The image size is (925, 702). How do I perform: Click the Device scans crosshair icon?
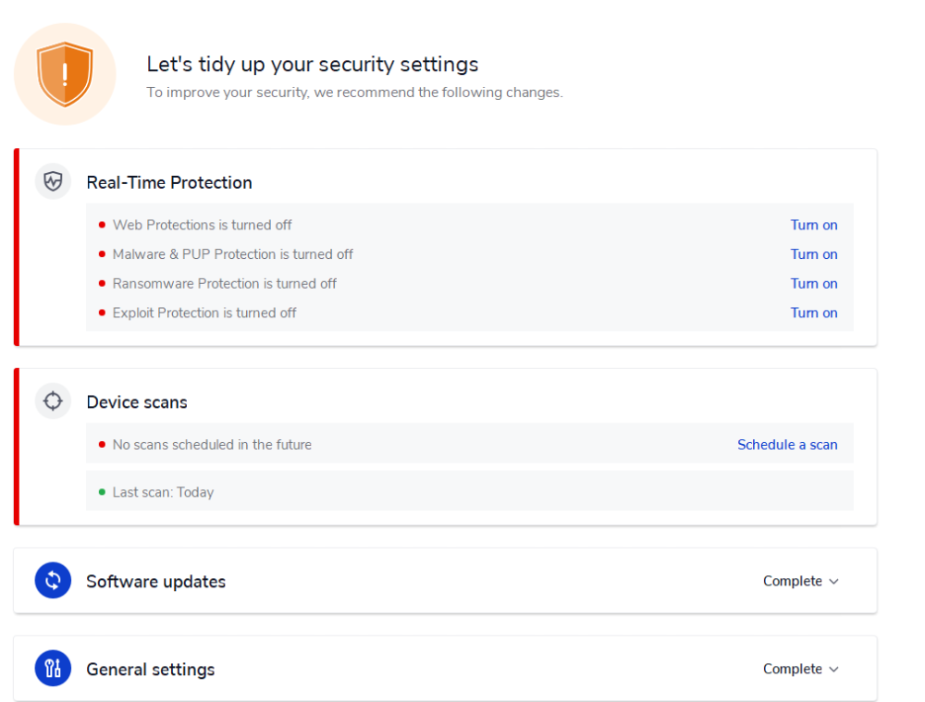(x=53, y=401)
